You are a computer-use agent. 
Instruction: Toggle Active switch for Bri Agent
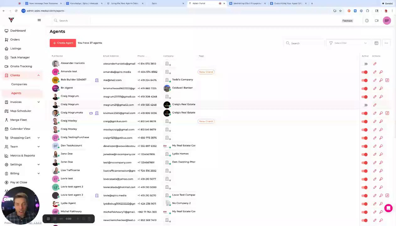(x=365, y=89)
